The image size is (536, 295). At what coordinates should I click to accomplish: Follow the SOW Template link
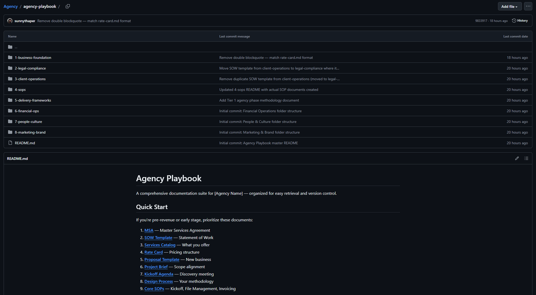[x=158, y=237]
